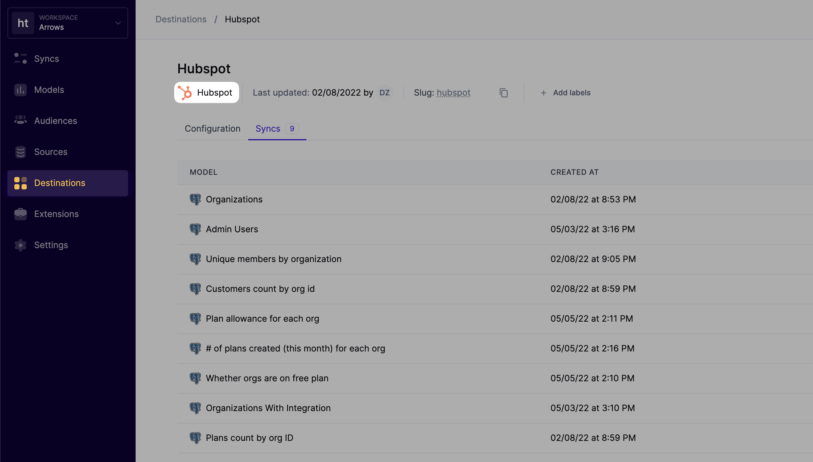Click the ht workspace avatar
The image size is (813, 462).
tap(23, 23)
